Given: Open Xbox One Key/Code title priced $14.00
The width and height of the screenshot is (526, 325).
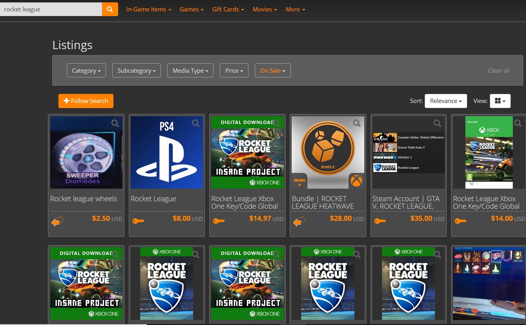Looking at the screenshot, I should pyautogui.click(x=486, y=202).
